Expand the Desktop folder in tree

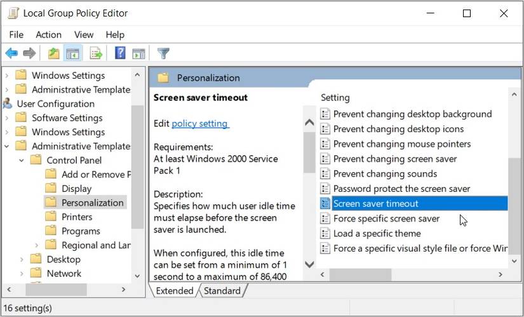[x=21, y=259]
